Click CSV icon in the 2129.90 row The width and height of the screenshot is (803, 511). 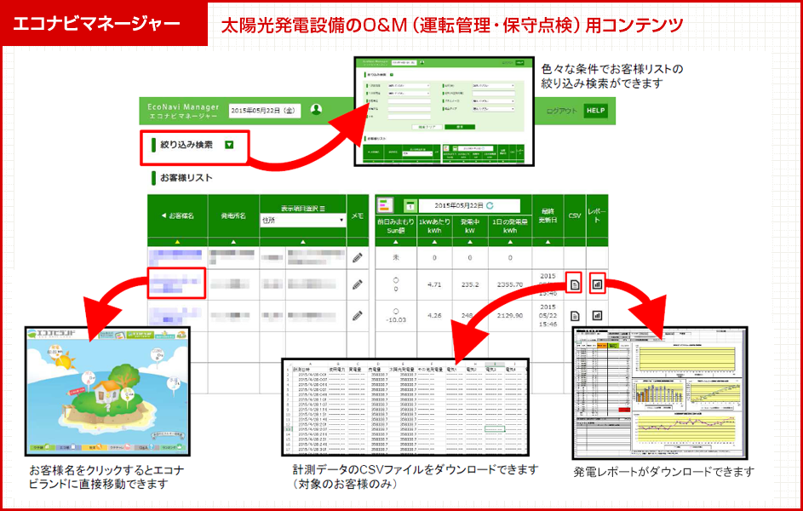point(575,315)
